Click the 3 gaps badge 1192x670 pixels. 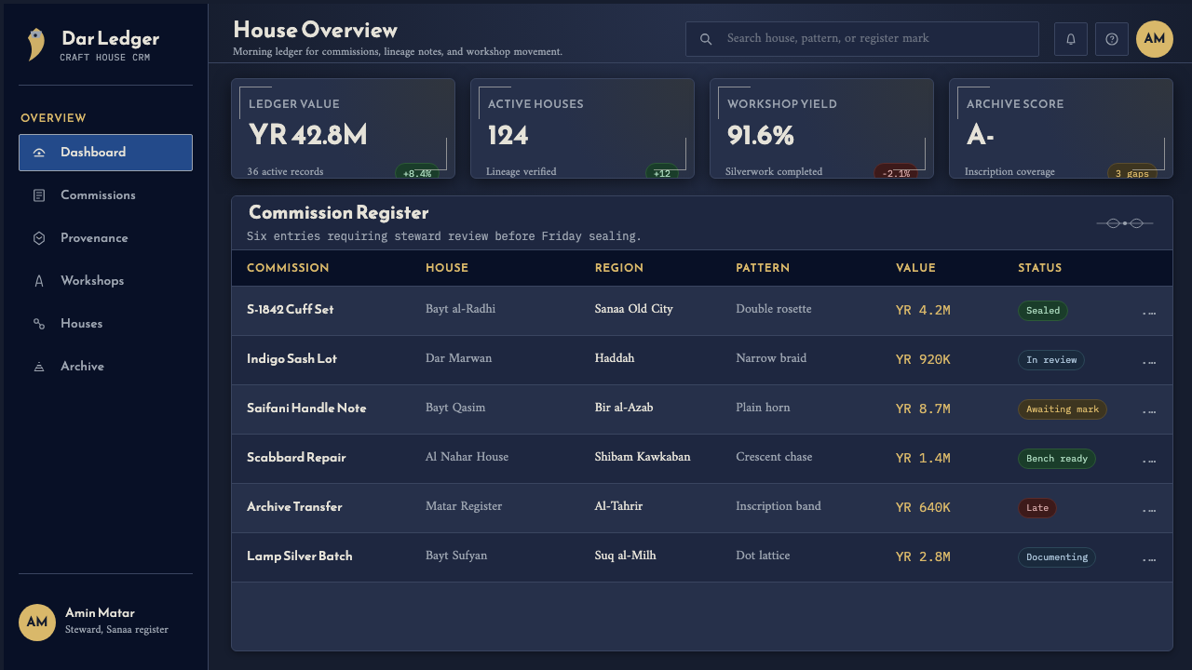(1132, 173)
